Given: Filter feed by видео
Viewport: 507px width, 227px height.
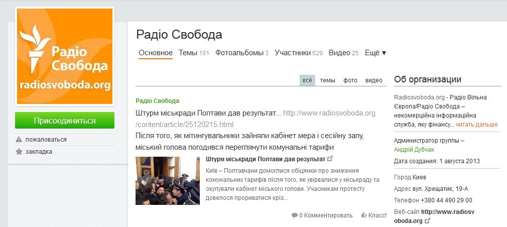Looking at the screenshot, I should 374,80.
